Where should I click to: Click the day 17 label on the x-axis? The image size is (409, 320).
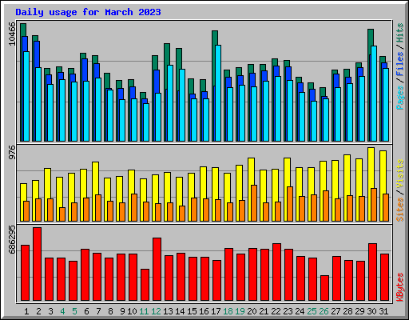pyautogui.click(x=216, y=311)
